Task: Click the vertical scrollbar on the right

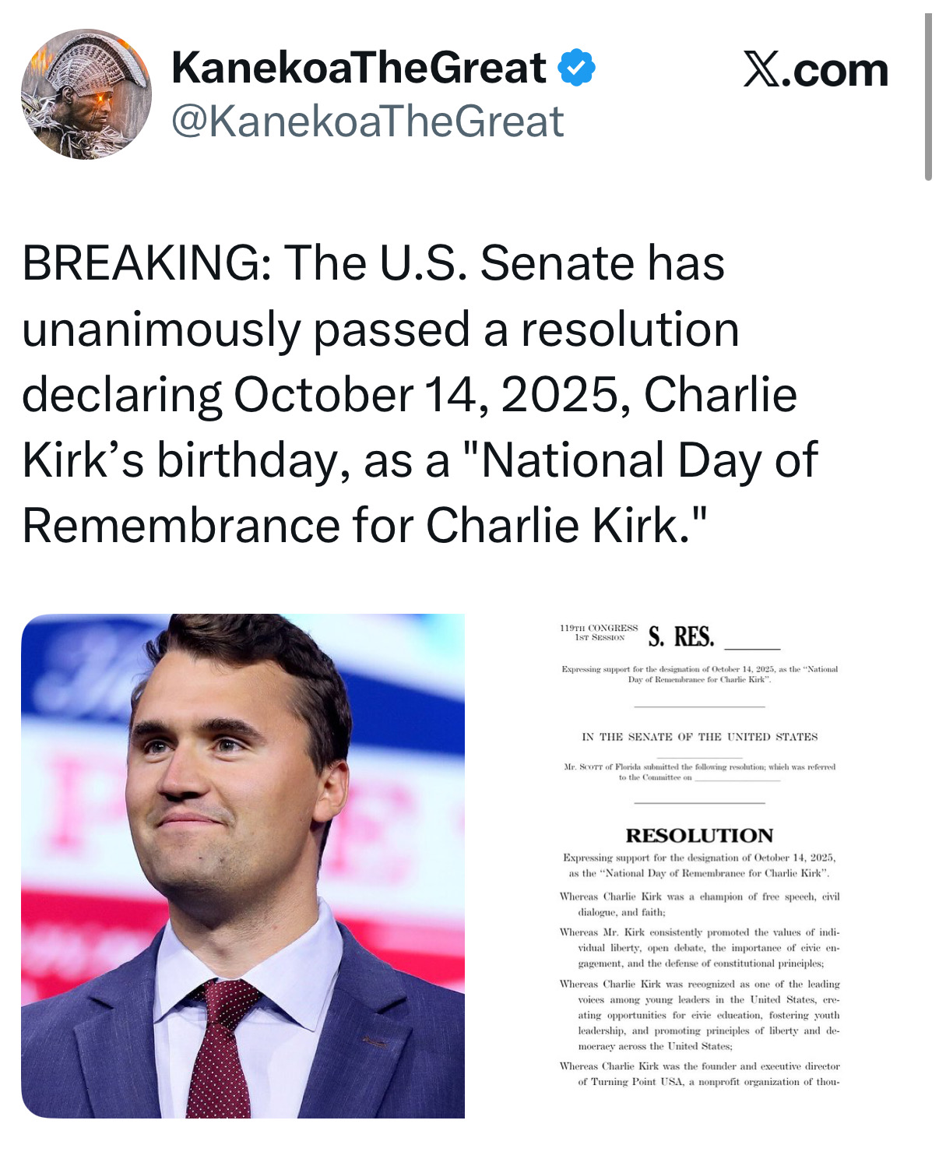Action: pos(927,97)
